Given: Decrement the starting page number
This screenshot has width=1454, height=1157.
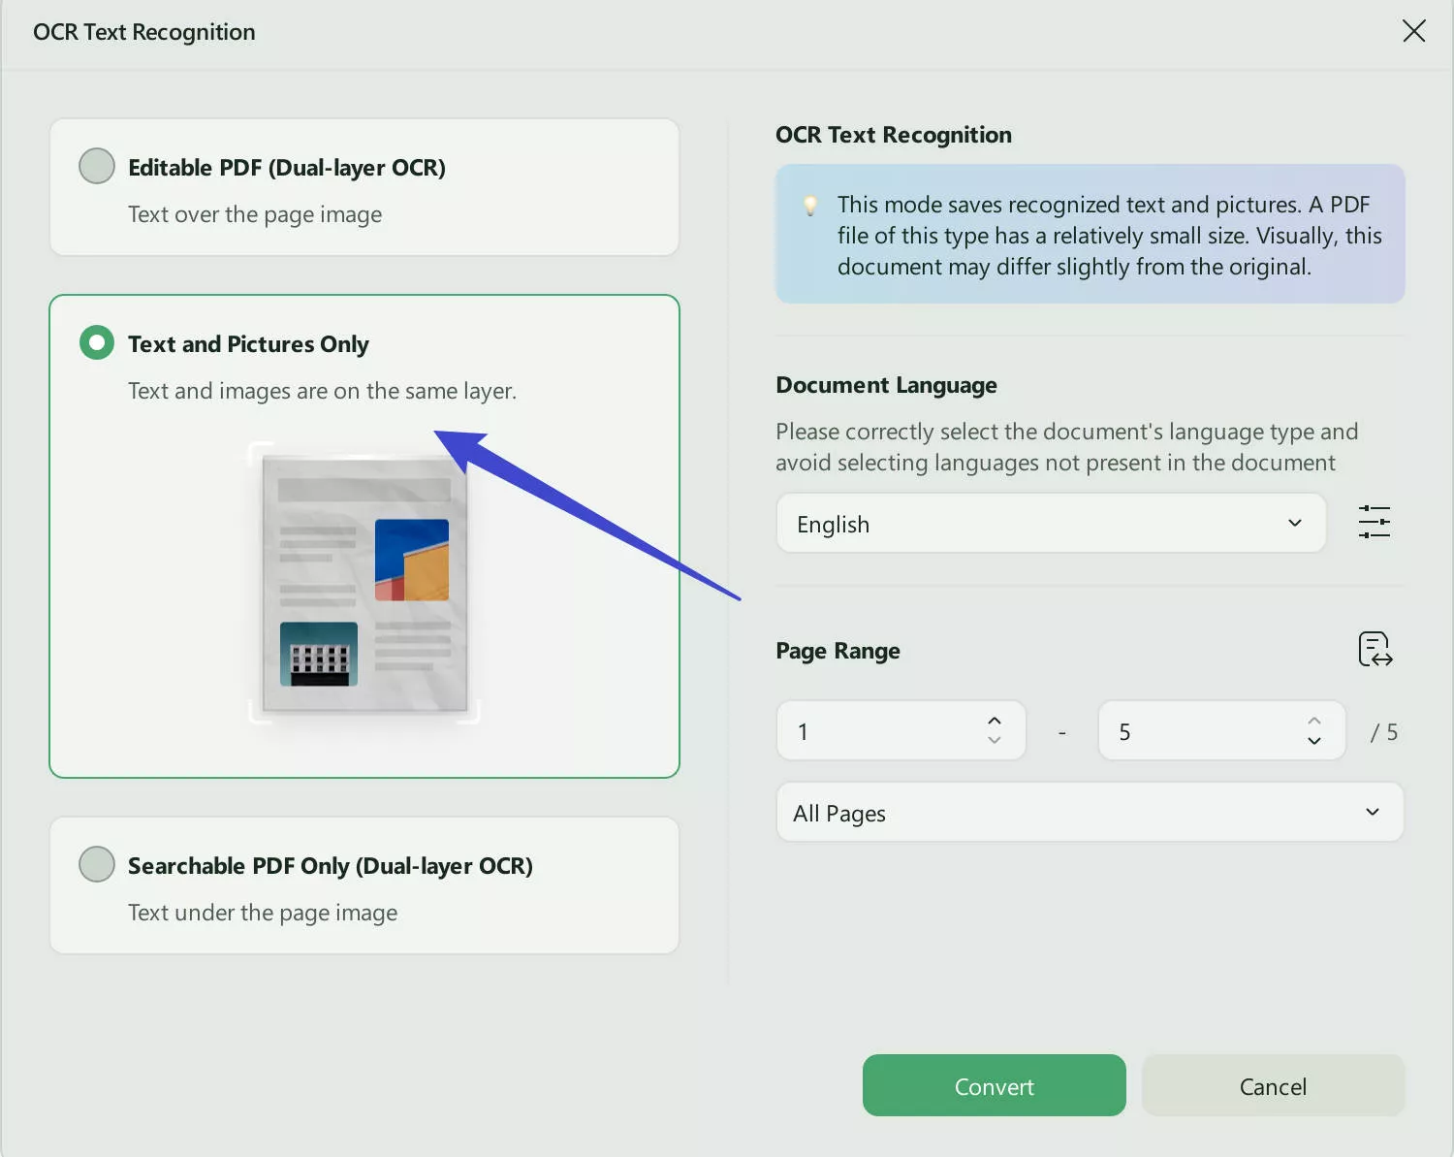Looking at the screenshot, I should 994,741.
